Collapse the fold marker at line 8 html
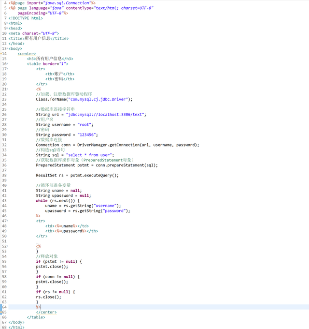Image resolution: width=309 pixels, height=329 pixels. coord(7,23)
